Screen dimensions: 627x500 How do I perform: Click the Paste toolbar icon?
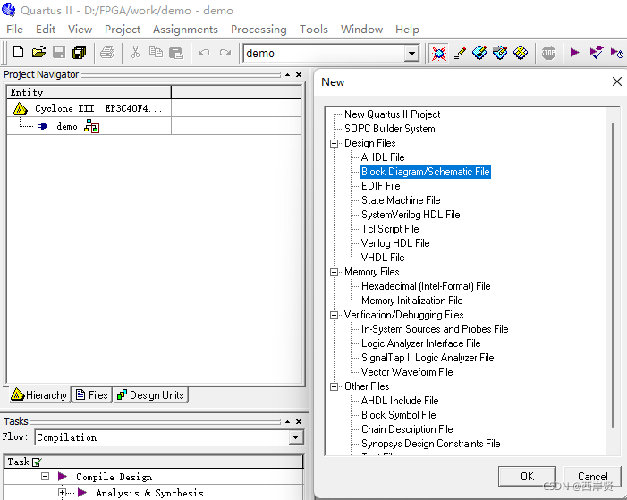pos(176,53)
